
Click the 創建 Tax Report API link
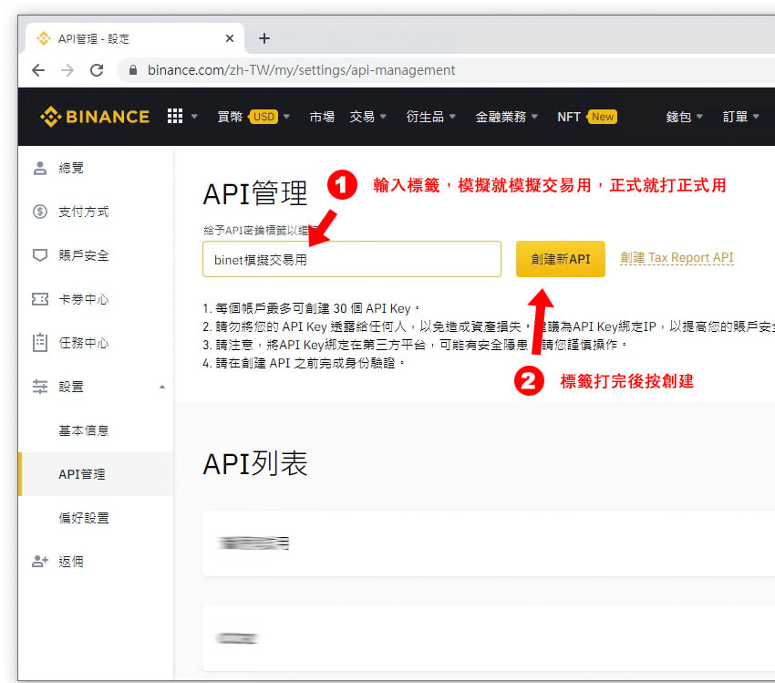677,257
